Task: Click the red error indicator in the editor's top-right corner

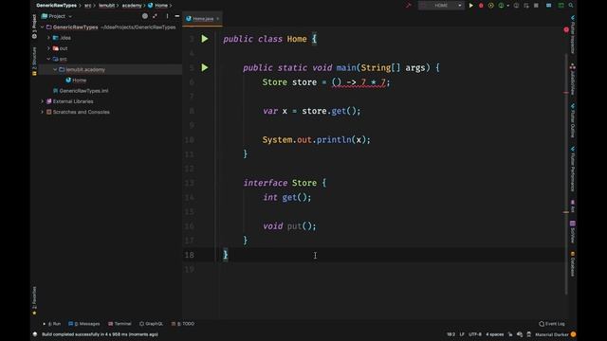Action: click(566, 29)
